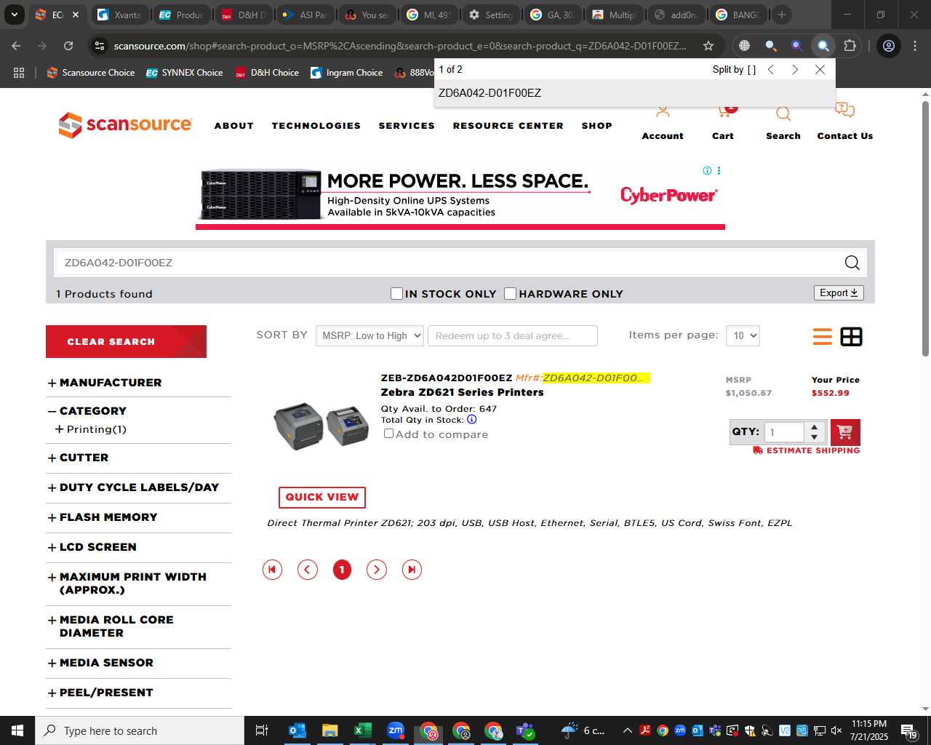Close the find bar popup
931x745 pixels.
[x=820, y=69]
